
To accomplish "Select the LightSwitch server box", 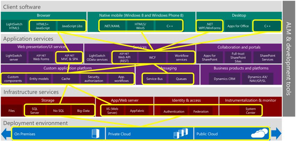I will click(x=14, y=58).
